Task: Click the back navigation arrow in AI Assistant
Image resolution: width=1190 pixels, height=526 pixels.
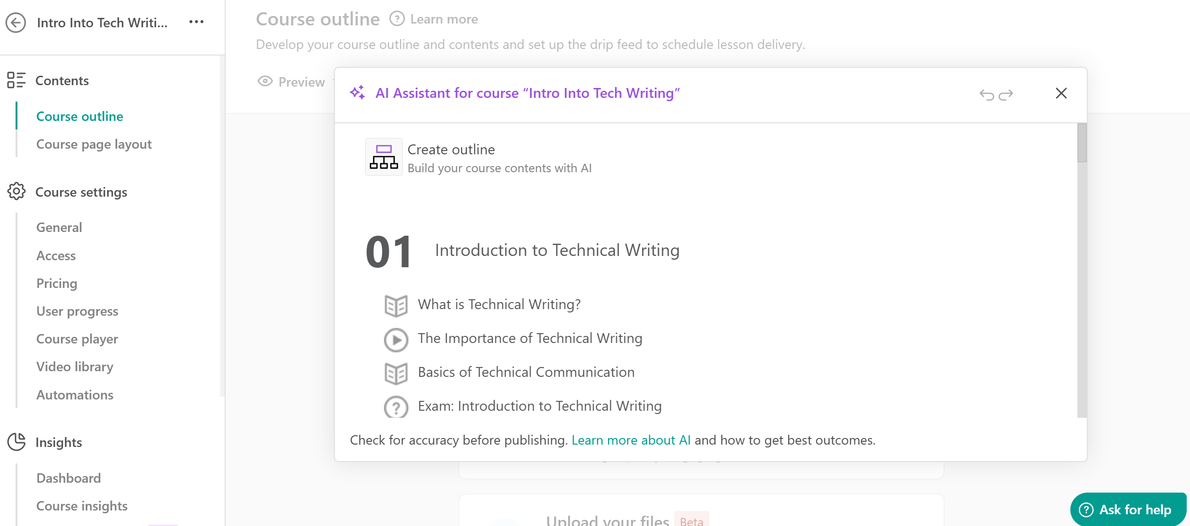Action: tap(986, 94)
